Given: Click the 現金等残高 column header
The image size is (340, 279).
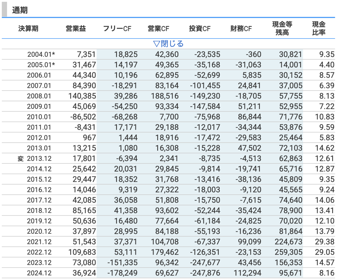Looking at the screenshot, I should 282,28.
